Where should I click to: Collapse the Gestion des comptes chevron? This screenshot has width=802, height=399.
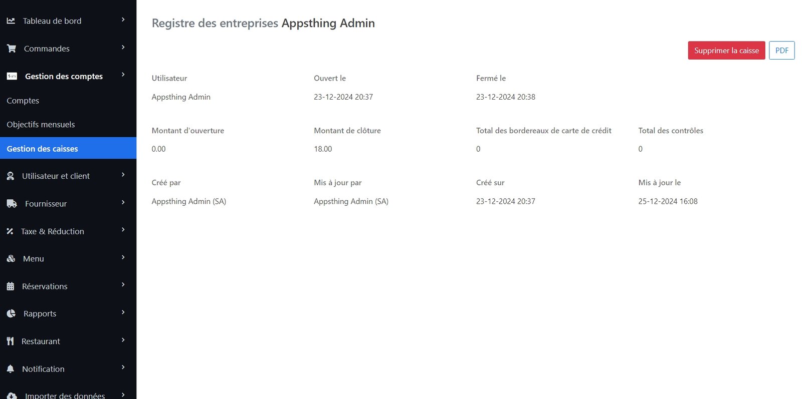[x=123, y=75]
